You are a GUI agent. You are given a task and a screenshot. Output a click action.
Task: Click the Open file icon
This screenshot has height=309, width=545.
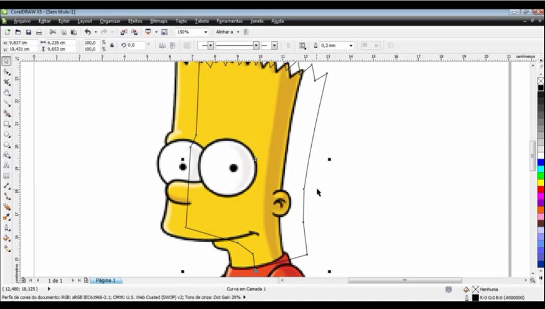tap(18, 32)
